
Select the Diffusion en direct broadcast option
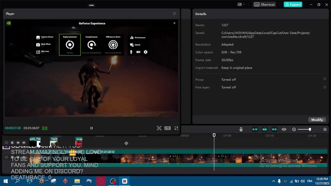113,45
